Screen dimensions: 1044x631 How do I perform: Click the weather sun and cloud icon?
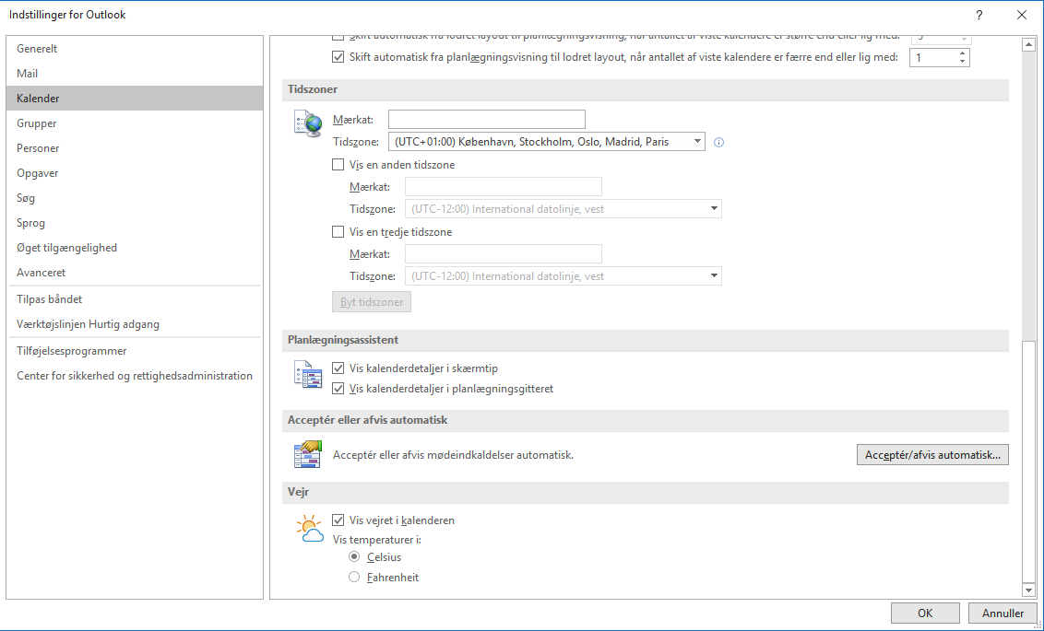(310, 530)
